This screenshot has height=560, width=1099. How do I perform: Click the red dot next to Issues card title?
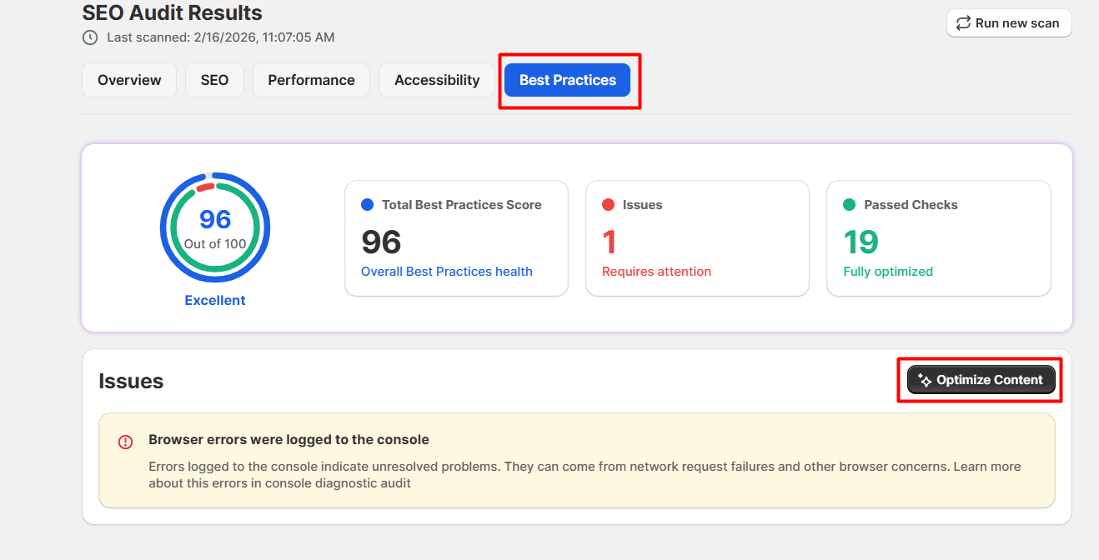point(608,205)
